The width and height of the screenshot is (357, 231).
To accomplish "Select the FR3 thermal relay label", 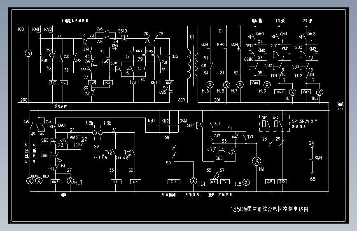I will [x=51, y=169].
